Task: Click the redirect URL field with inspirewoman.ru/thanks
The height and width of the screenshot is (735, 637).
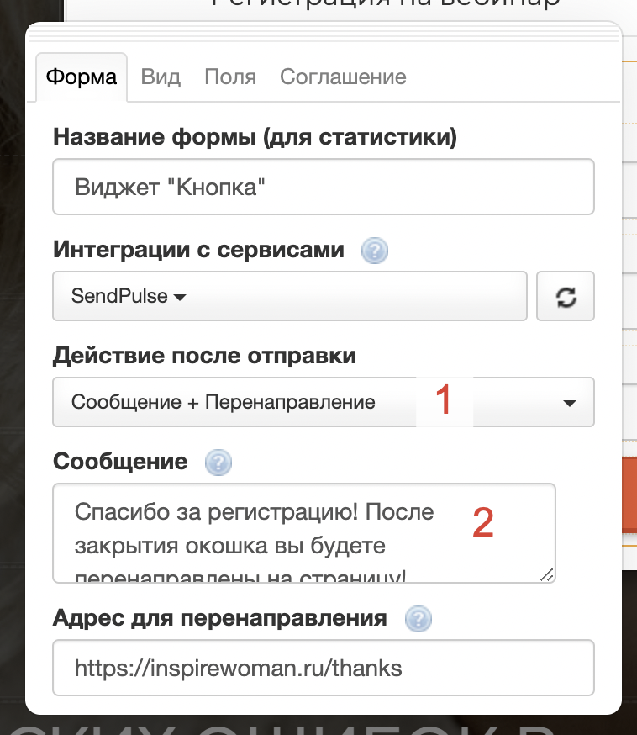Action: 323,669
